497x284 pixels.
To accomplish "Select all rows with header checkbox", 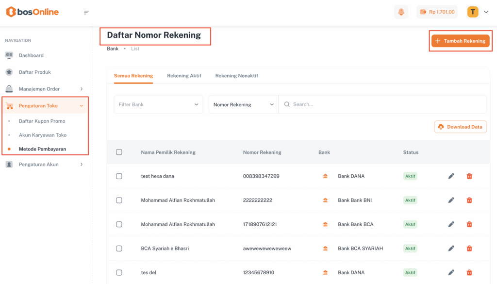I will 119,152.
